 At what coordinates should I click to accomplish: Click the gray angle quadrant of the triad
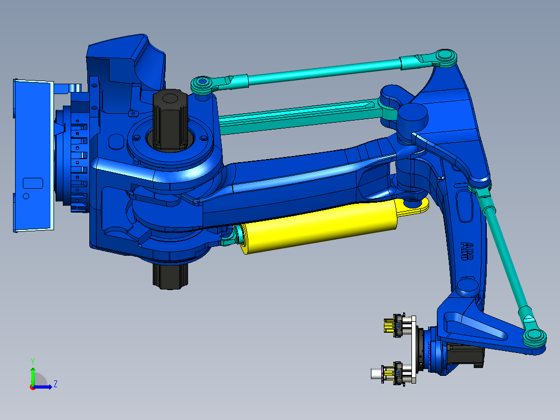pos(41,379)
